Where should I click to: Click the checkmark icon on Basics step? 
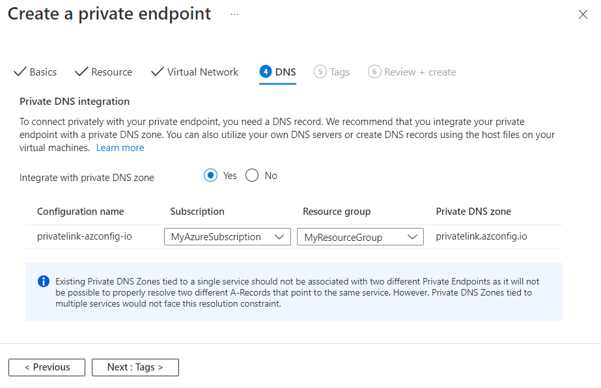(20, 72)
